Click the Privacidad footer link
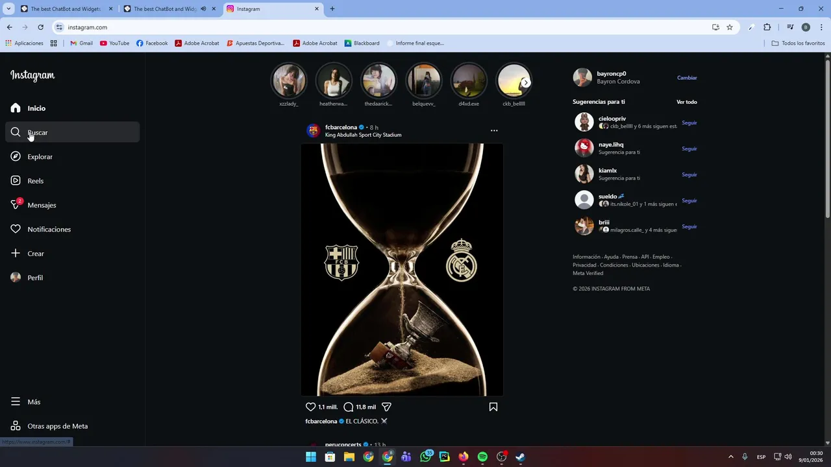The image size is (831, 467). point(584,265)
